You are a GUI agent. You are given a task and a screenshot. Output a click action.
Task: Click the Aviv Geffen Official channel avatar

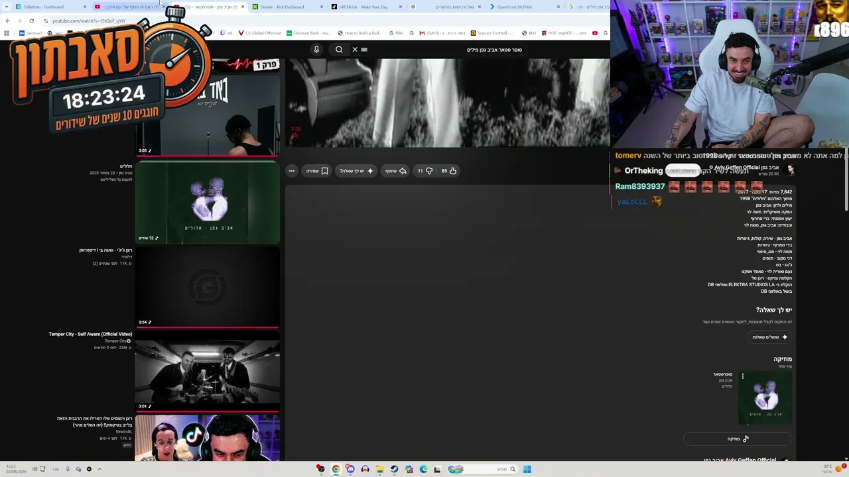pos(789,170)
